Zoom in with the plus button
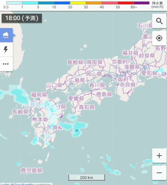 click(159, 155)
